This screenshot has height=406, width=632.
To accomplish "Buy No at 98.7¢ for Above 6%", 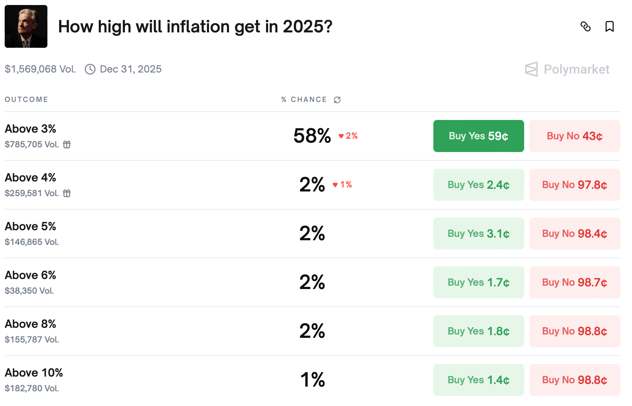I will pyautogui.click(x=575, y=282).
